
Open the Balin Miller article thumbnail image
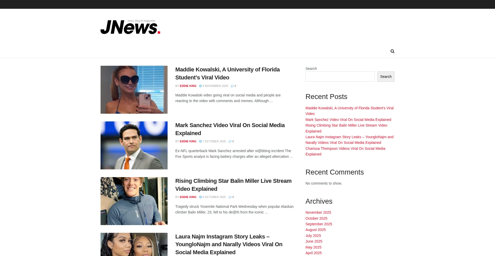click(x=134, y=201)
